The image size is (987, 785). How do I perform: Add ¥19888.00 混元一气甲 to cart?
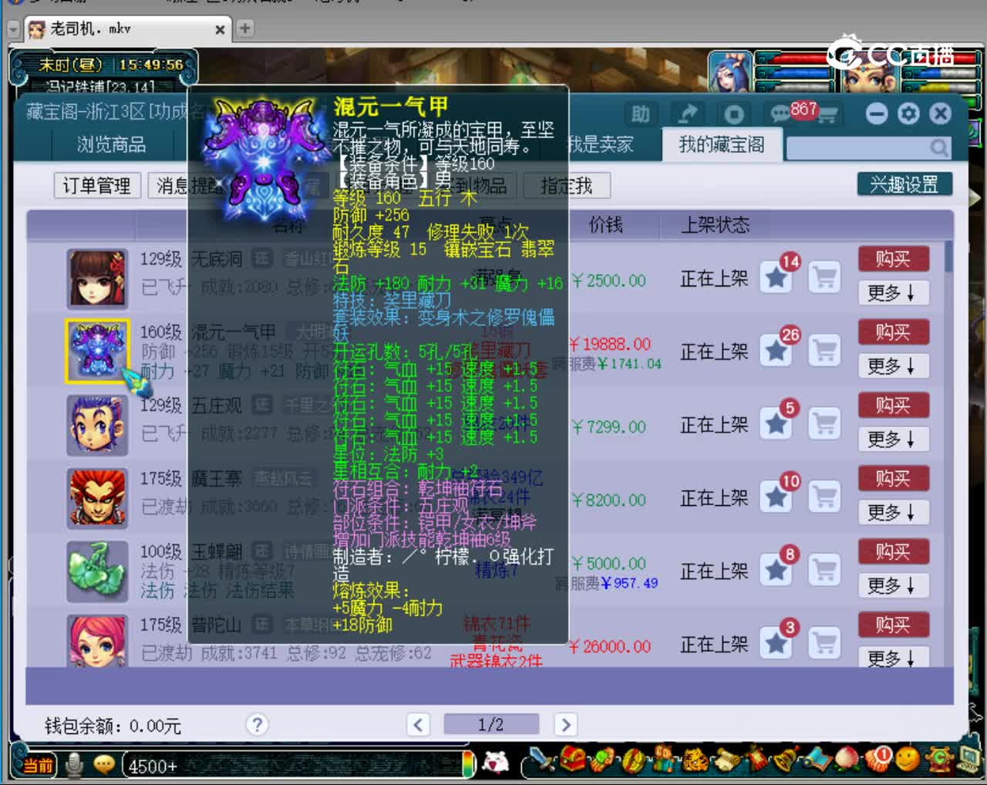click(824, 350)
